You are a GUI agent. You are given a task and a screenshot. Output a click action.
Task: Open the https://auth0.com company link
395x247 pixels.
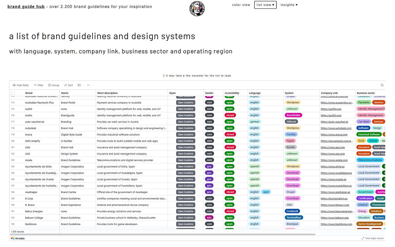coord(331,109)
